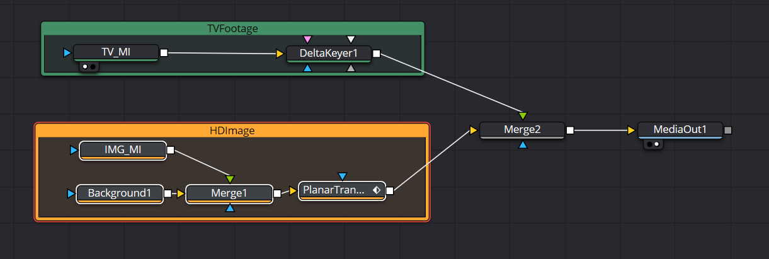Click yellow background input arrow of MediaOut1

point(632,130)
